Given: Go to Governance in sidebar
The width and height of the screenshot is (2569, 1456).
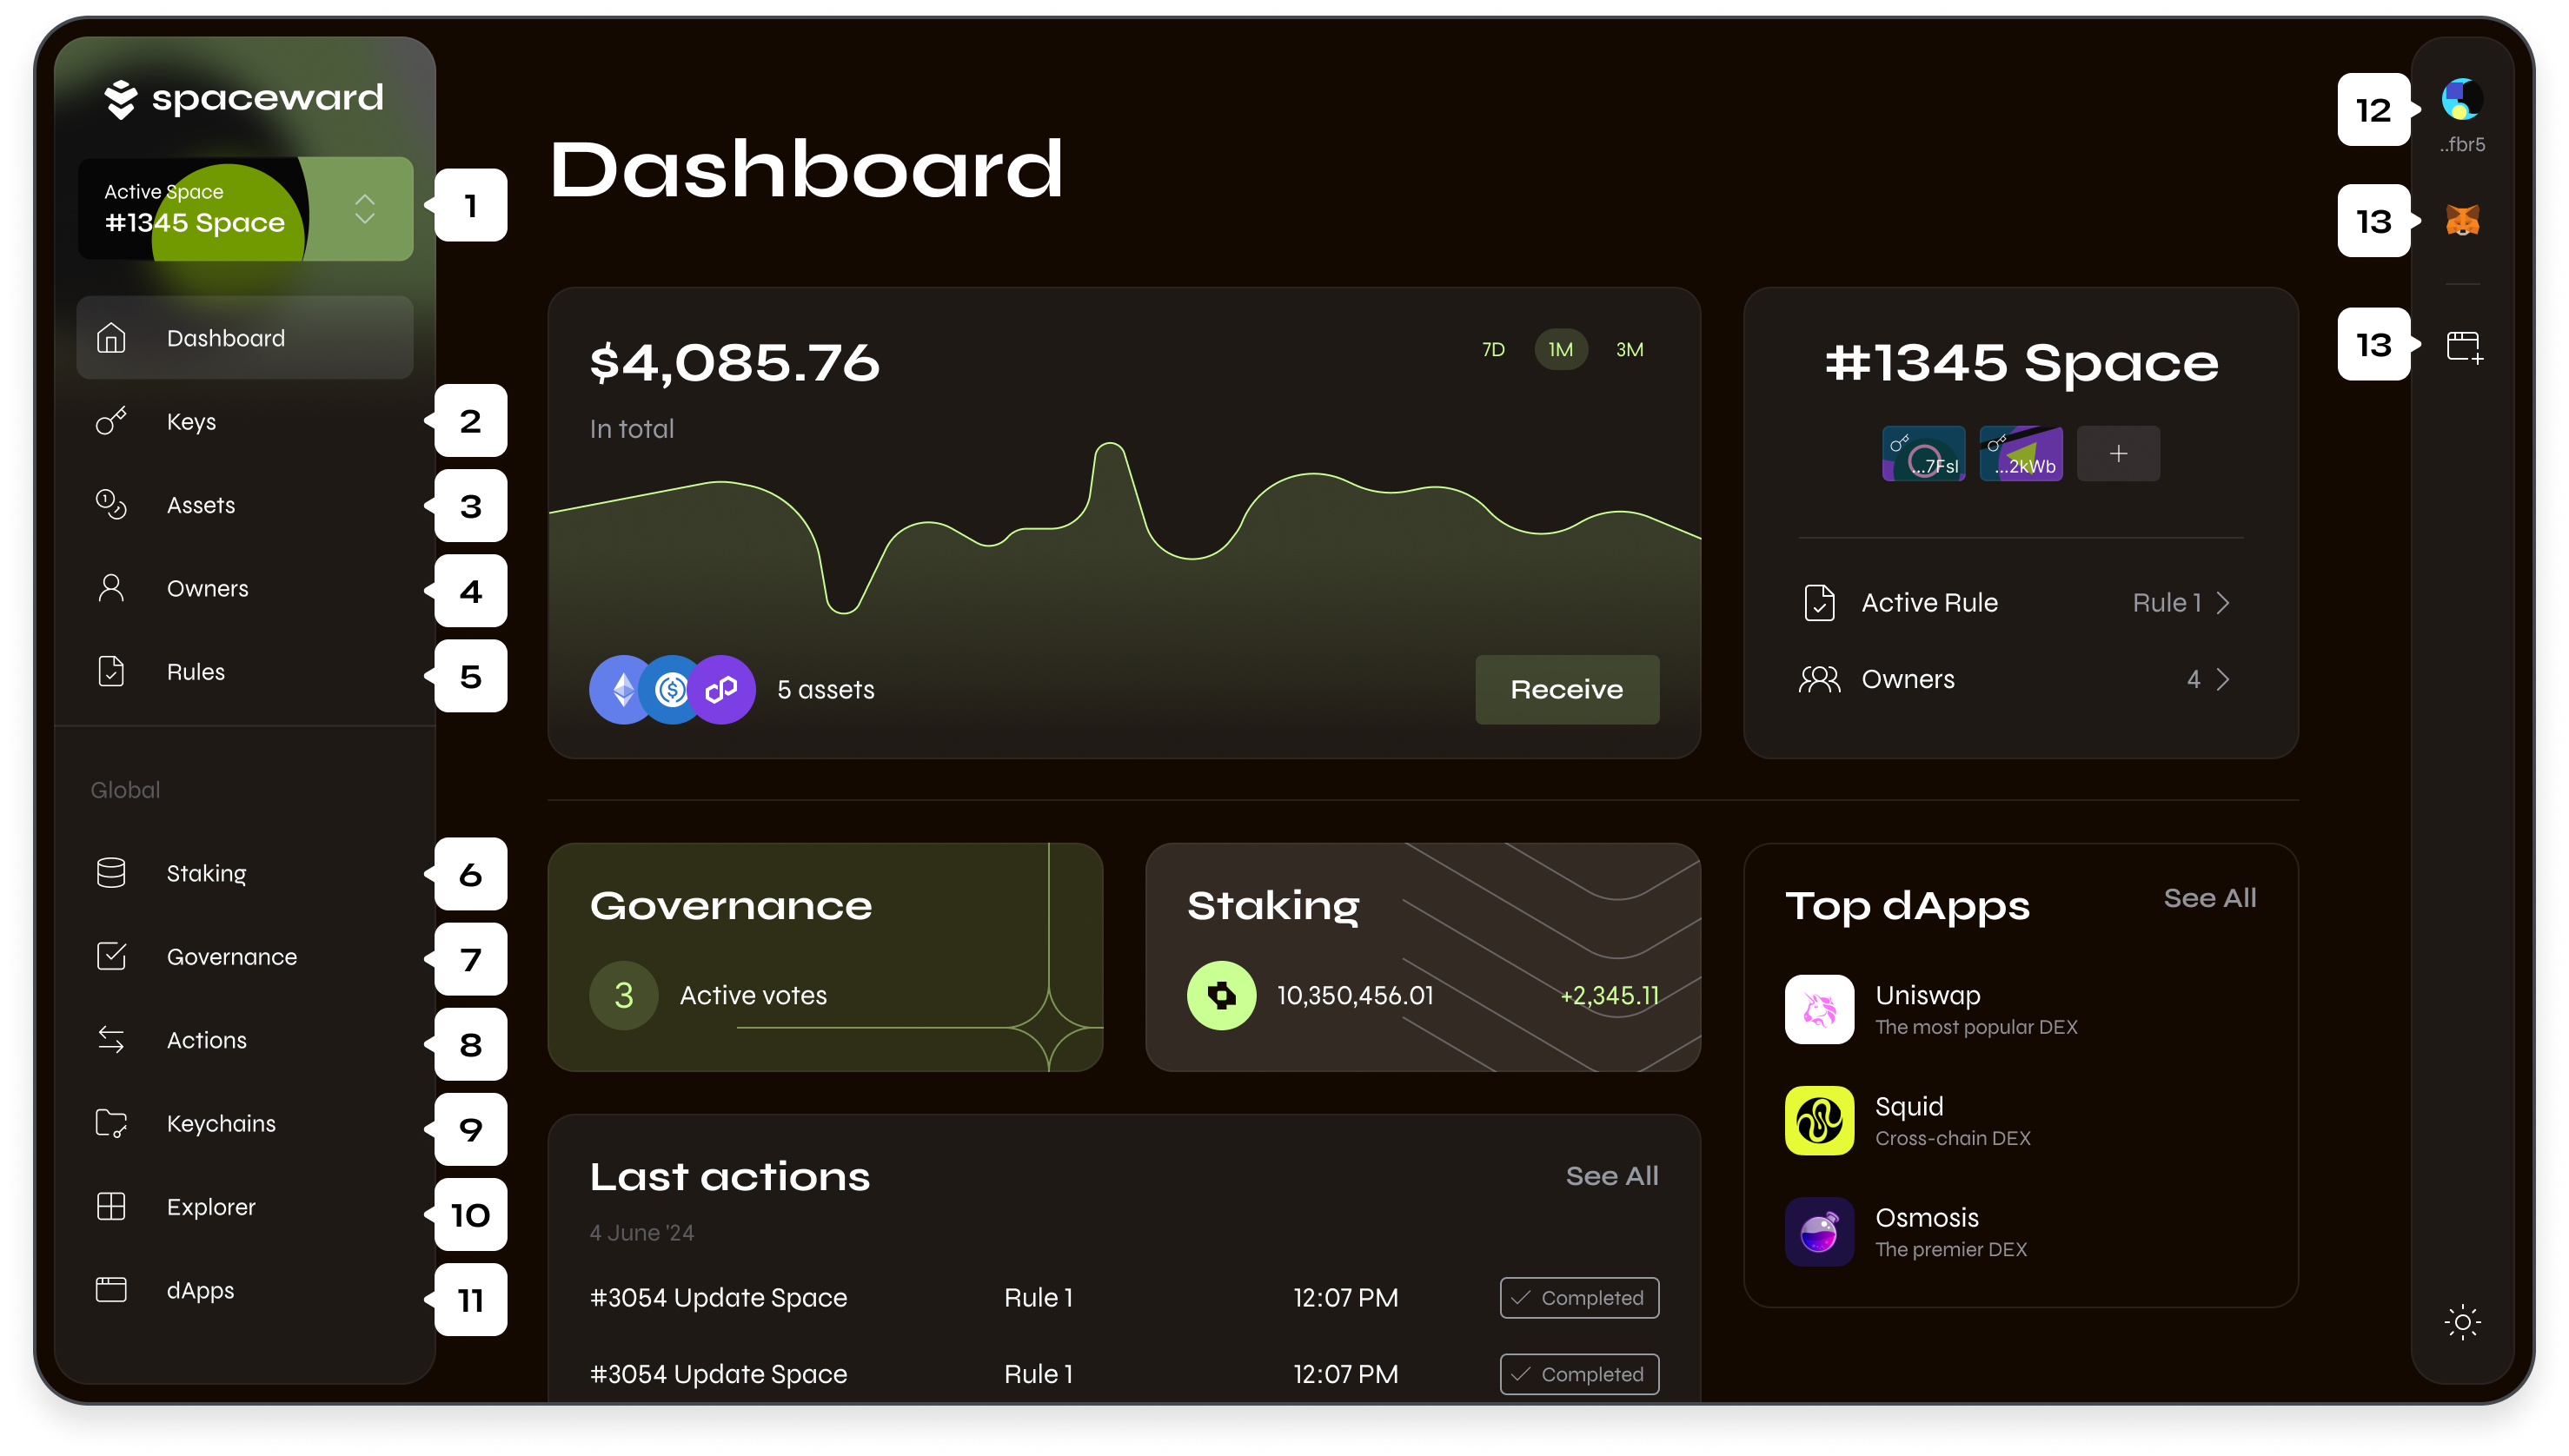Looking at the screenshot, I should (x=231, y=956).
